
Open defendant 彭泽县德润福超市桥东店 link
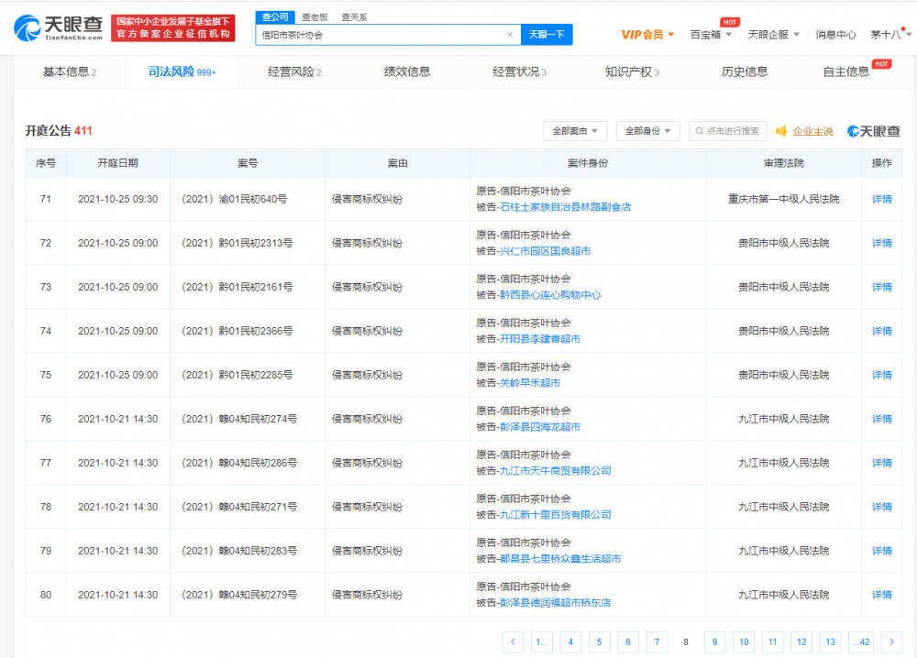coord(556,602)
